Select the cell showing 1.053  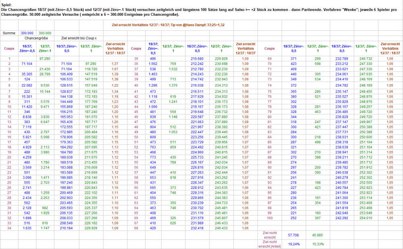point(173,132)
